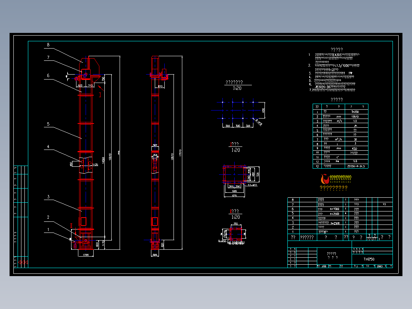Screen dimensions: 412x309
Task: Click the 12-ø12 hole annotation
Action: 253,185
